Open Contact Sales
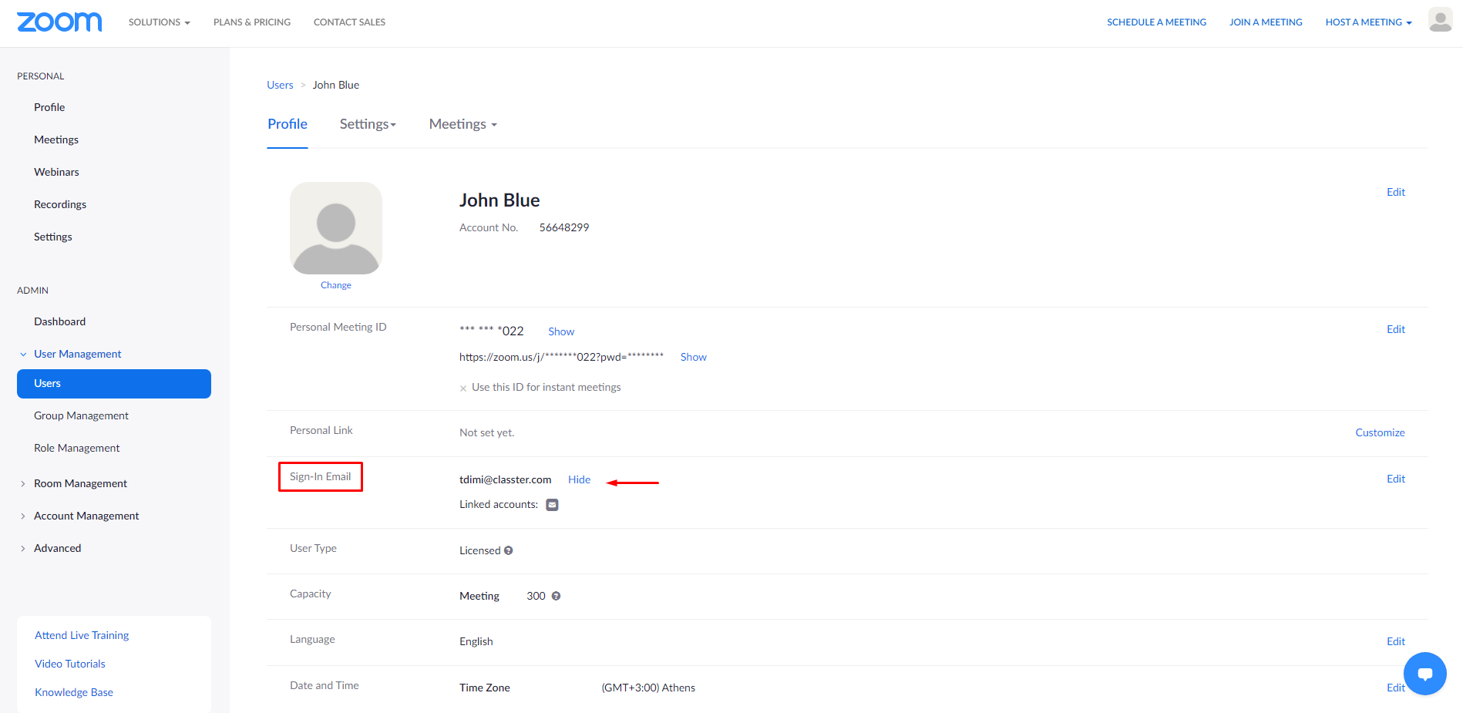The width and height of the screenshot is (1463, 713). click(x=349, y=22)
